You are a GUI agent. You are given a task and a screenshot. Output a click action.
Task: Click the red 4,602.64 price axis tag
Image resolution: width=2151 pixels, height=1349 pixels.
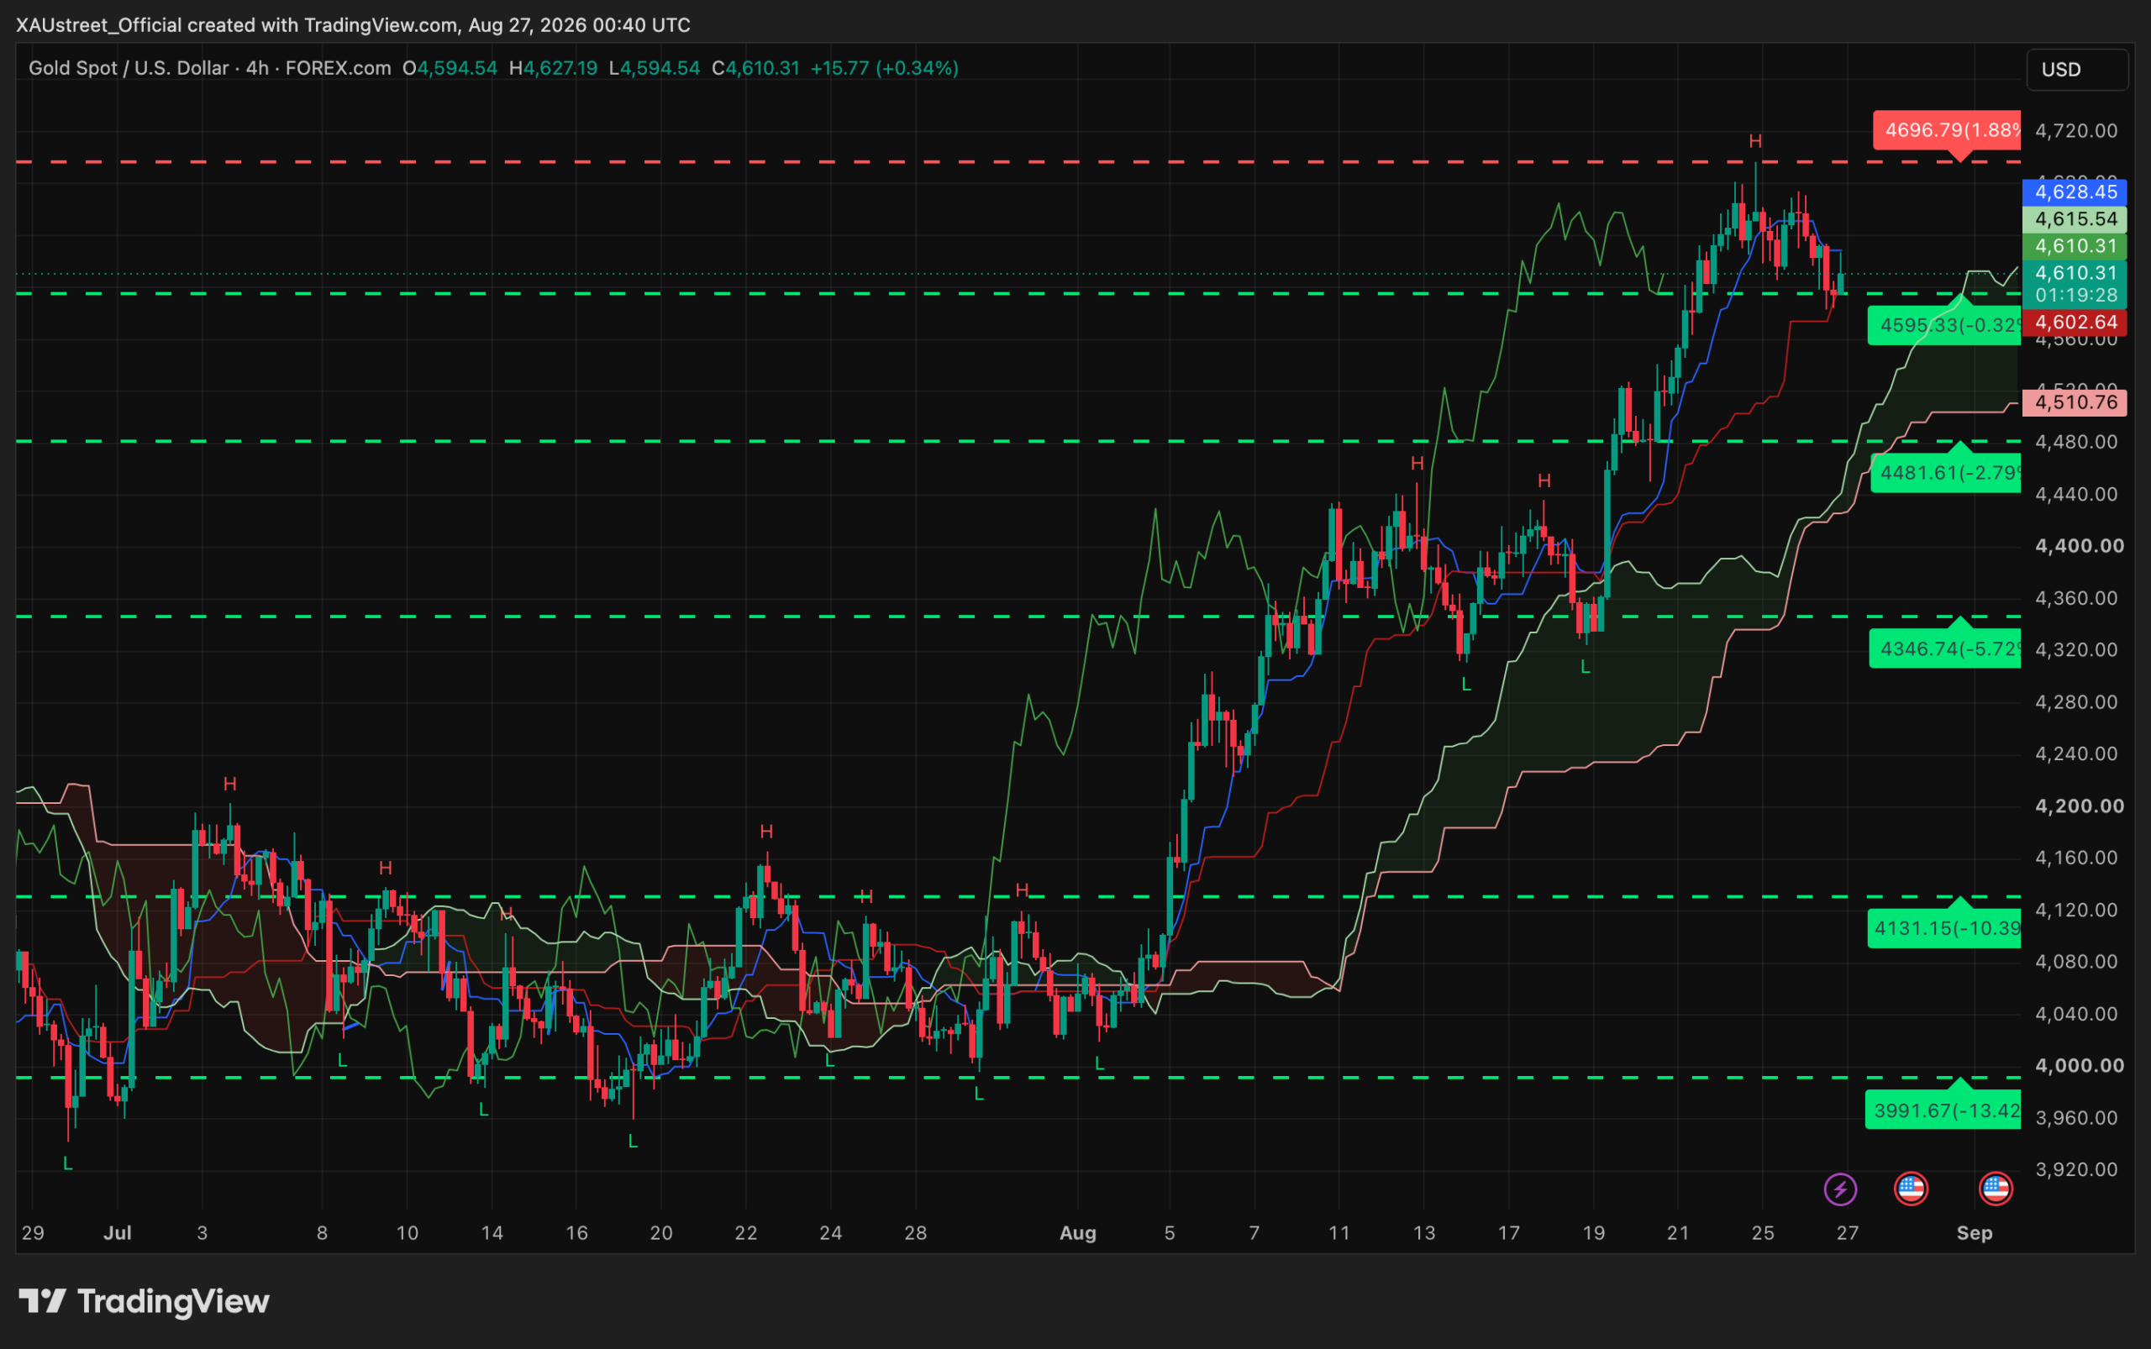click(x=2075, y=322)
